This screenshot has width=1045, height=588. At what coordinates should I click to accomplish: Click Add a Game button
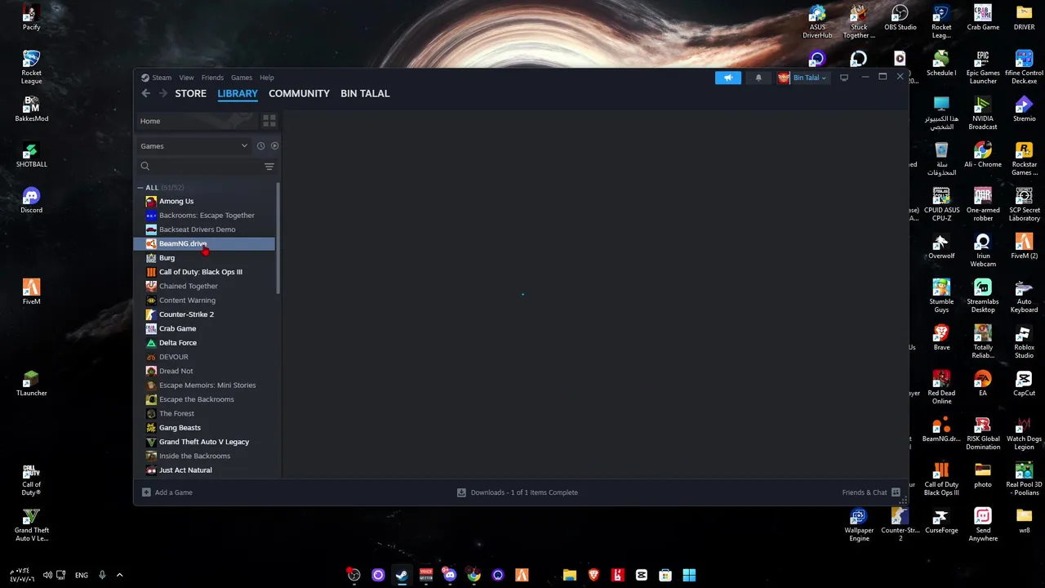[x=167, y=492]
